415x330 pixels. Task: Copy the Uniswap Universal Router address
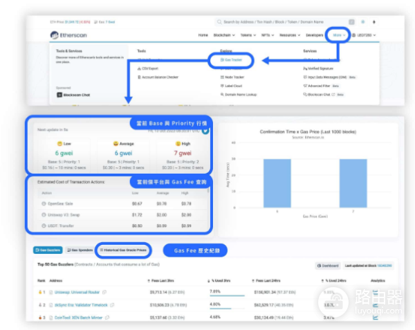pyautogui.click(x=104, y=292)
